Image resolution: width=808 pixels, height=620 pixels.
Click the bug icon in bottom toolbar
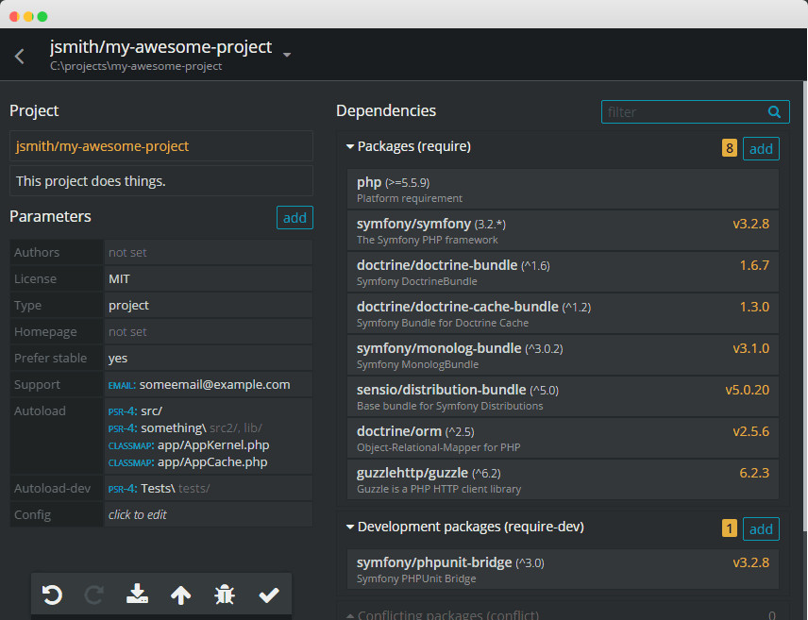click(225, 595)
